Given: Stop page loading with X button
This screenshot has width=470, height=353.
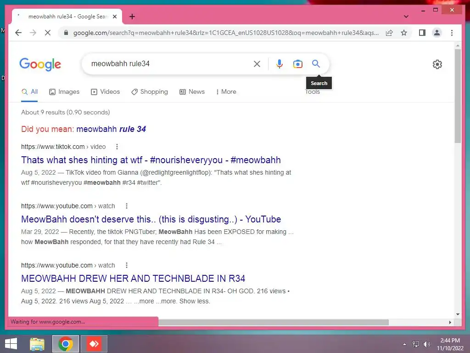Looking at the screenshot, I should click(x=48, y=33).
